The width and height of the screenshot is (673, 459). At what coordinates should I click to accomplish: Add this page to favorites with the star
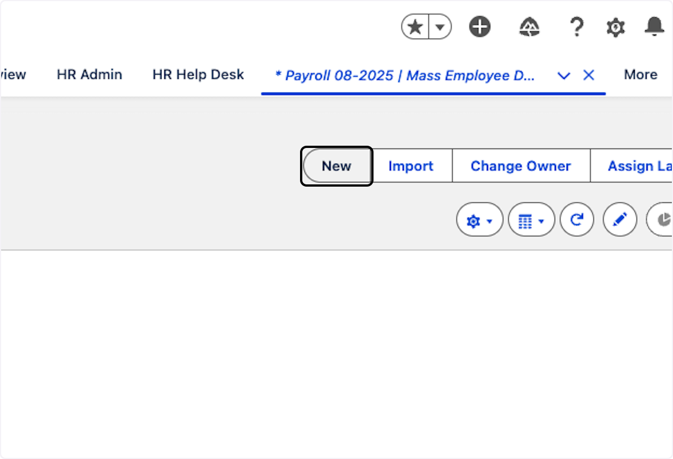(416, 27)
